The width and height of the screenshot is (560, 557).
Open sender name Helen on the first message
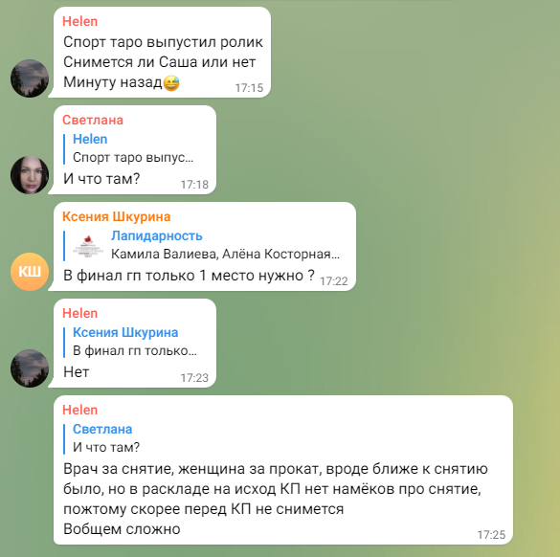[79, 21]
